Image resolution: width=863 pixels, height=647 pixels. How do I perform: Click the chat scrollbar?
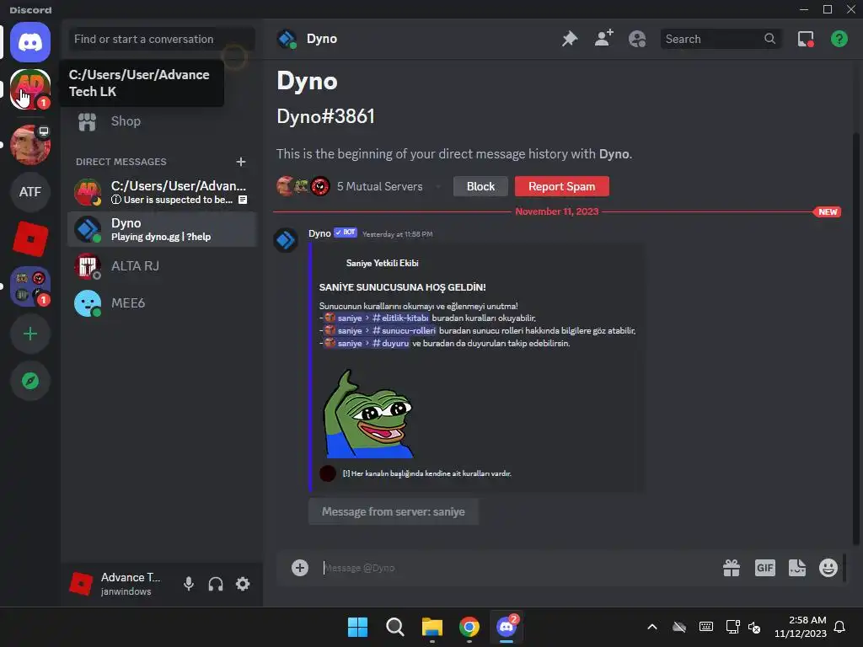tap(856, 339)
